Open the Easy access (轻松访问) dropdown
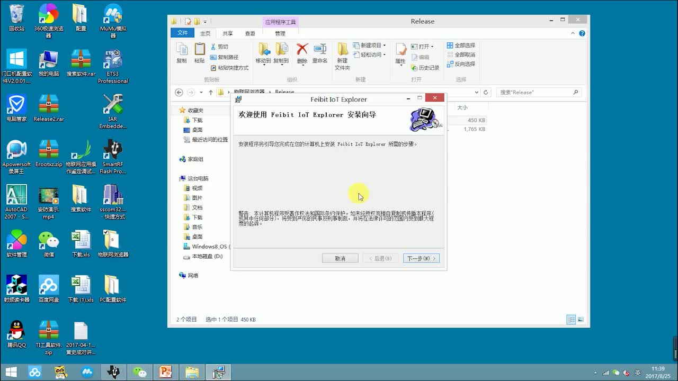This screenshot has height=381, width=678. [x=369, y=55]
